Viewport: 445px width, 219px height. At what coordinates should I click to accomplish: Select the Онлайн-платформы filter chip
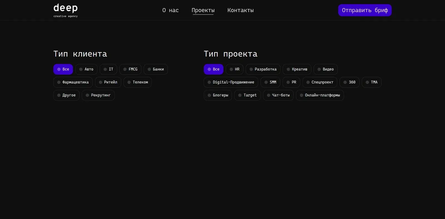coord(320,95)
